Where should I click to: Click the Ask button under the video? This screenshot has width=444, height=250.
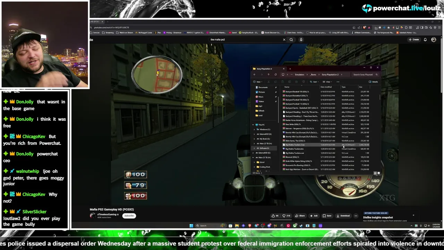click(314, 216)
